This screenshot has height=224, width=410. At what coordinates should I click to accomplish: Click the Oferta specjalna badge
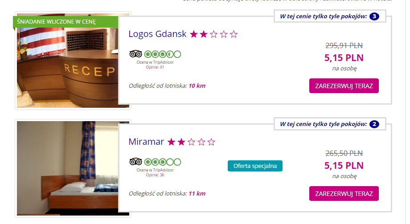click(x=255, y=166)
